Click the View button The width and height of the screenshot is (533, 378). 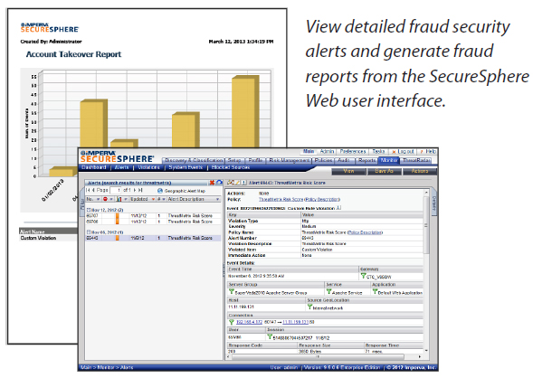click(348, 171)
